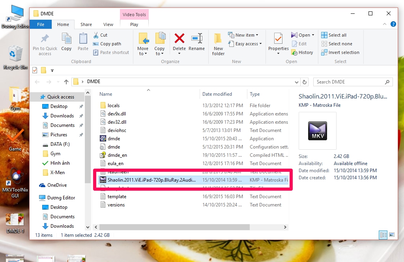Collapse the ribbon with the chevron
404x262 pixels.
(x=385, y=24)
